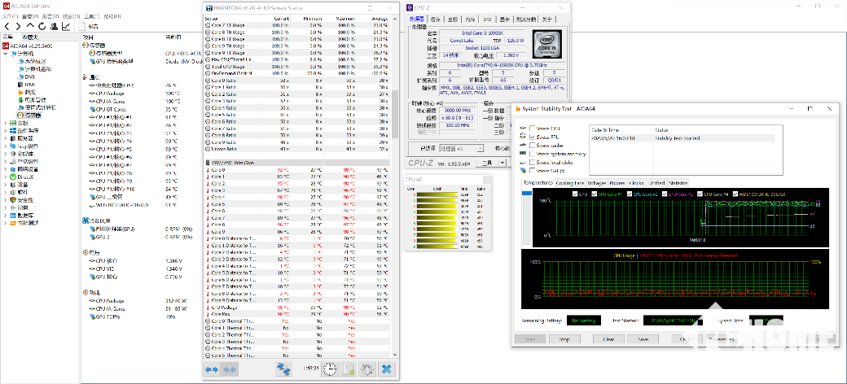Click HWiNFO network transfer icon

click(x=283, y=369)
